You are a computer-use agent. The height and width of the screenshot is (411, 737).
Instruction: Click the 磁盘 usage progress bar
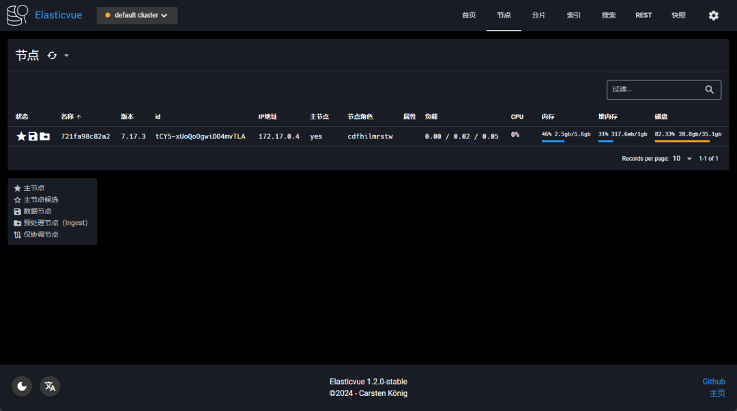pos(682,141)
